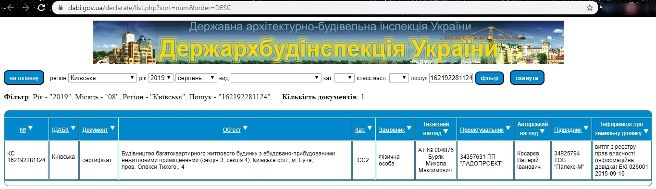
Task: Bookmark page with the star icon
Action: [x=590, y=8]
